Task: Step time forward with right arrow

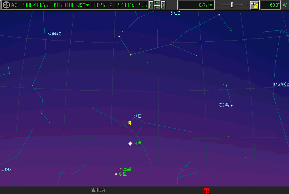Action: (163, 5)
